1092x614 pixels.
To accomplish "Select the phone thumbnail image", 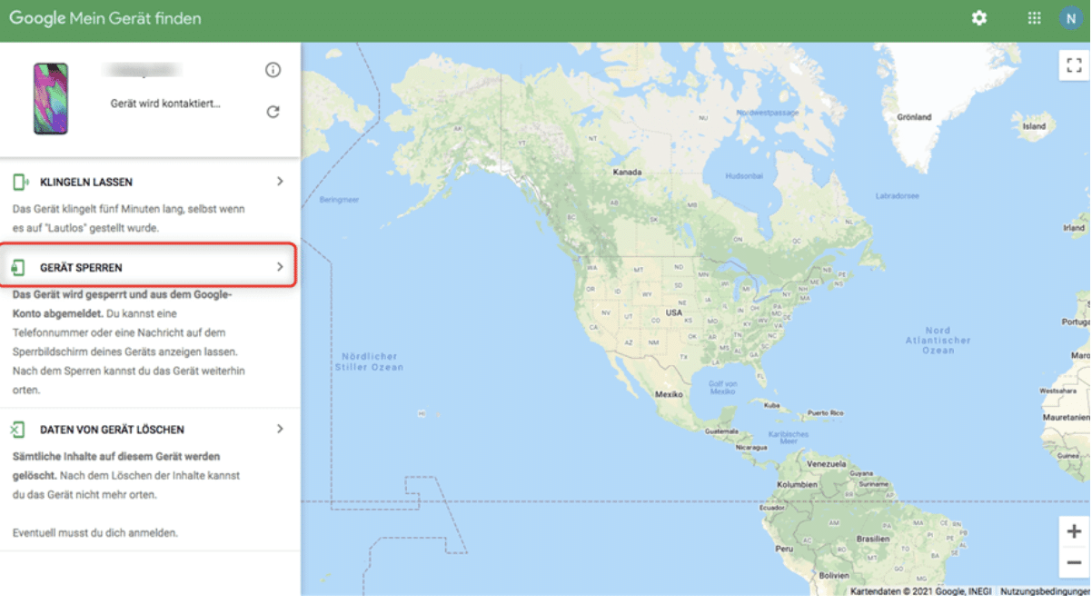I will (51, 98).
